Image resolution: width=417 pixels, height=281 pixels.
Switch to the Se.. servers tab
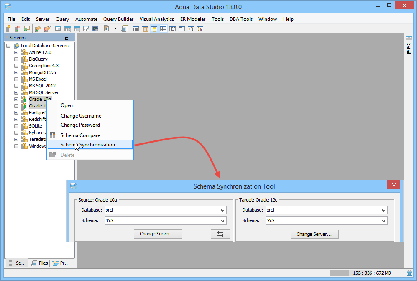pyautogui.click(x=16, y=263)
